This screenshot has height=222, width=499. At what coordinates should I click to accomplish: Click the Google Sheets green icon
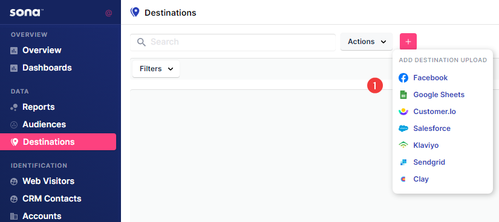tap(403, 95)
